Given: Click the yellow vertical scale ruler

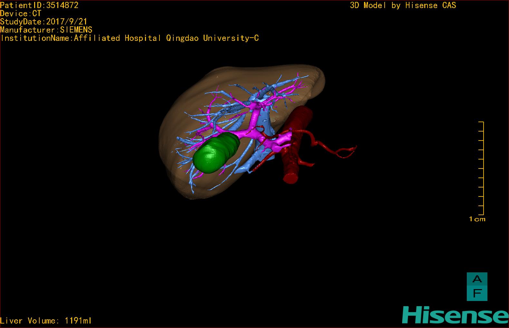Looking at the screenshot, I should (481, 168).
